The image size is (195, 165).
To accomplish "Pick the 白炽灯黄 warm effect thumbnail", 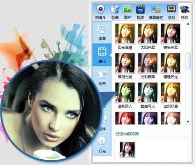I will (x=171, y=92).
